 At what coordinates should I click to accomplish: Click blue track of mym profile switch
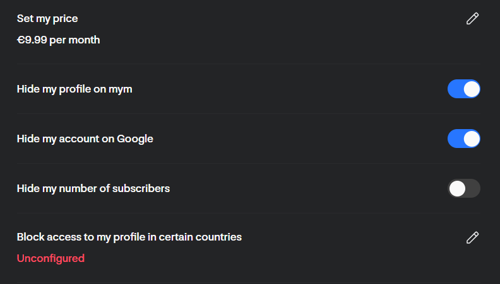click(x=455, y=89)
